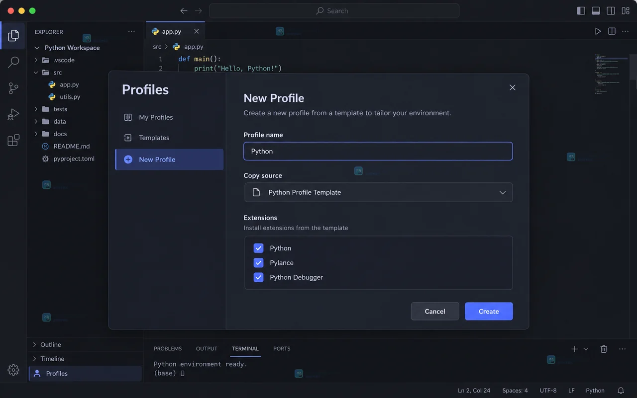Go forward with the right arrow

pyautogui.click(x=199, y=11)
